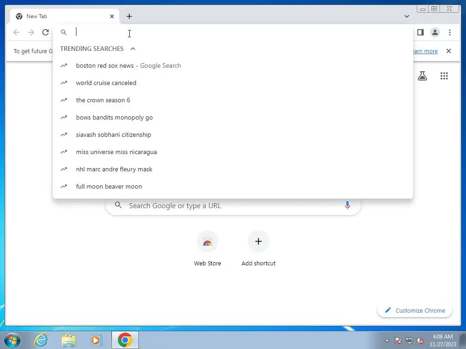The image size is (466, 349).
Task: Select suggestion full moon beaver moon
Action: click(233, 186)
